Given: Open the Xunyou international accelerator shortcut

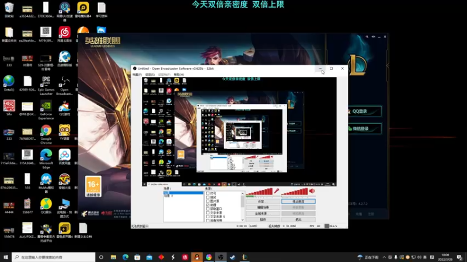Looking at the screenshot, I should (64, 59).
